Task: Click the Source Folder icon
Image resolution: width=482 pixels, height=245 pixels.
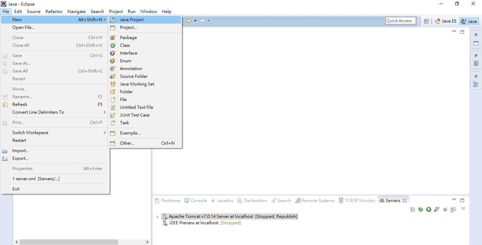Action: [113, 76]
